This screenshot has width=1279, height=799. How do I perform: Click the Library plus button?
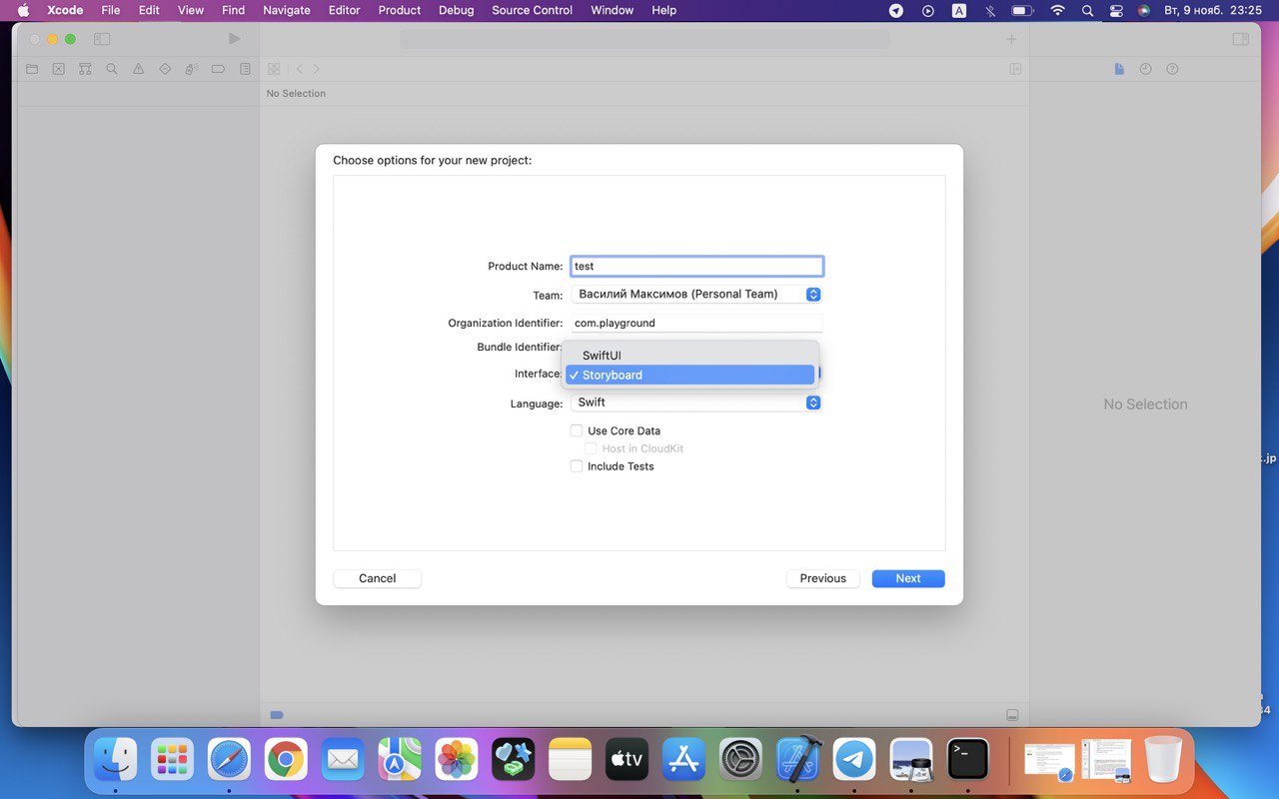pyautogui.click(x=1011, y=39)
